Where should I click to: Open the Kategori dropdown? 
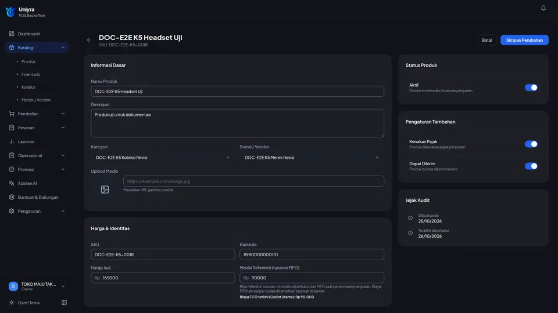pos(163,158)
